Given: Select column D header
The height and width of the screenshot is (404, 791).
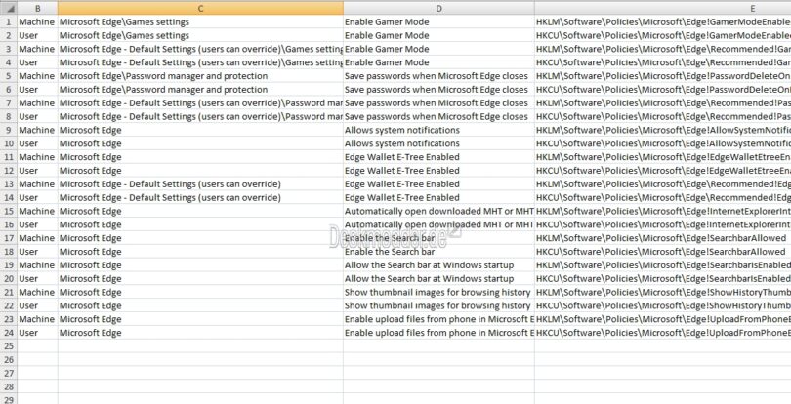Looking at the screenshot, I should point(438,8).
